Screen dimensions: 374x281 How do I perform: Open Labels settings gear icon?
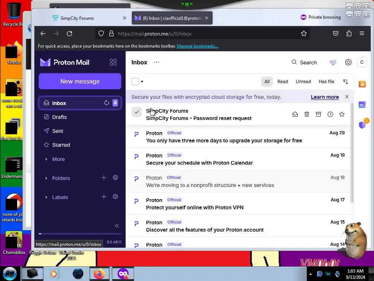[x=115, y=196]
